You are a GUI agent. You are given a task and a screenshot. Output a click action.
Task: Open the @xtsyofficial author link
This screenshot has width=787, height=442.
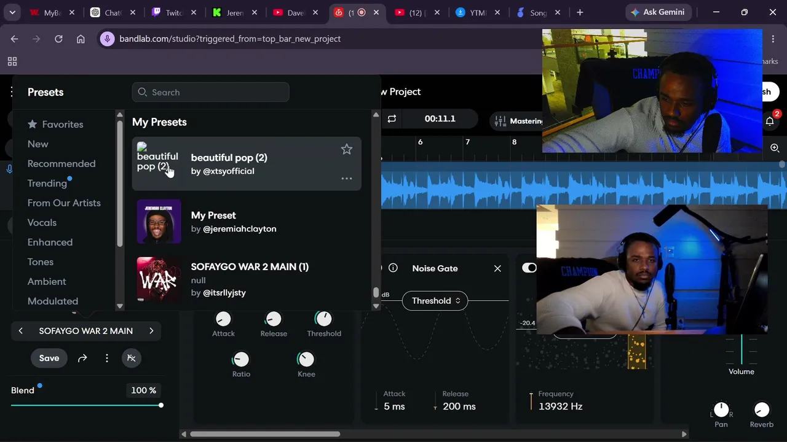(229, 171)
